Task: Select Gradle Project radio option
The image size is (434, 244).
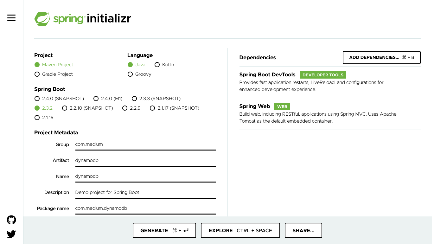Action: point(54,74)
